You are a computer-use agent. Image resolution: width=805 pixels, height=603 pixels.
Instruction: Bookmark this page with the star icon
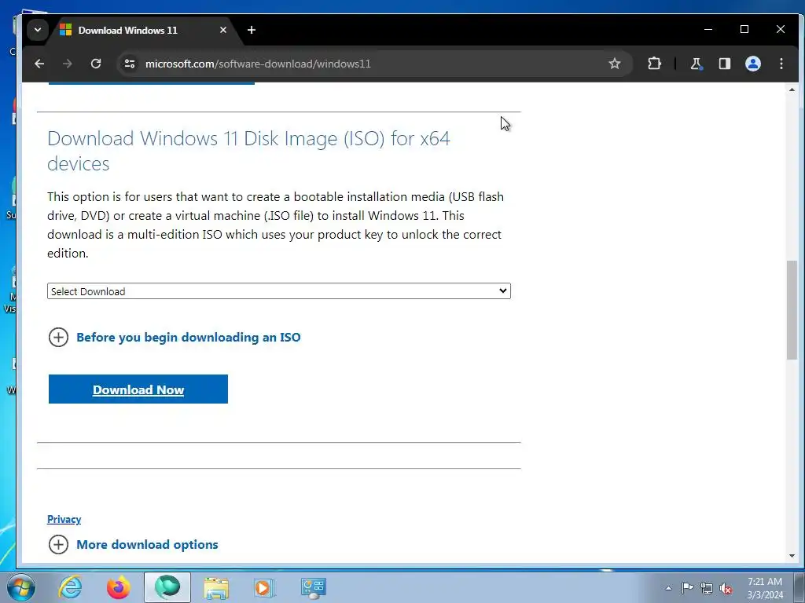615,64
